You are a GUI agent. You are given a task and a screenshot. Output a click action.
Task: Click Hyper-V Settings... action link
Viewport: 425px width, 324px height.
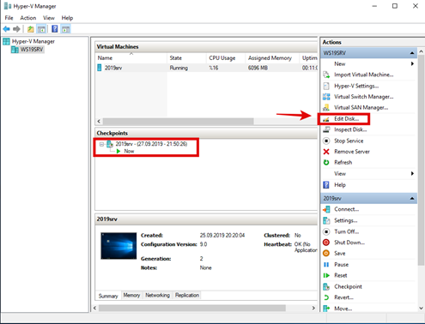tap(356, 86)
